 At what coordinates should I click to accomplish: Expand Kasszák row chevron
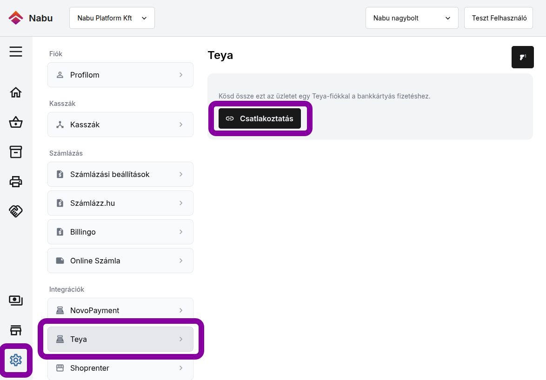pos(181,124)
